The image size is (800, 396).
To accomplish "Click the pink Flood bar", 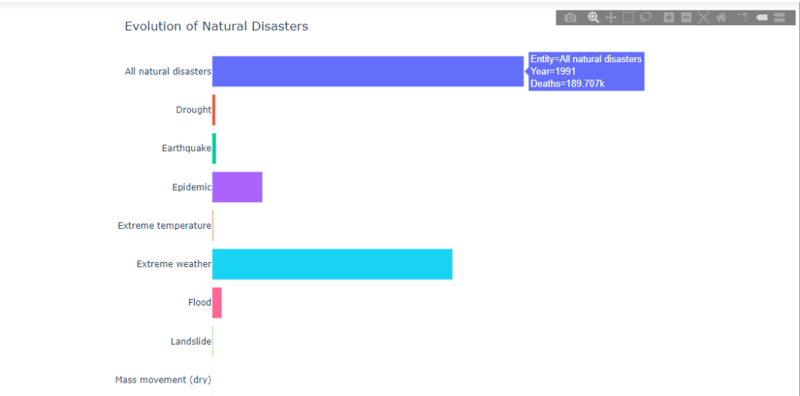I will tap(217, 303).
